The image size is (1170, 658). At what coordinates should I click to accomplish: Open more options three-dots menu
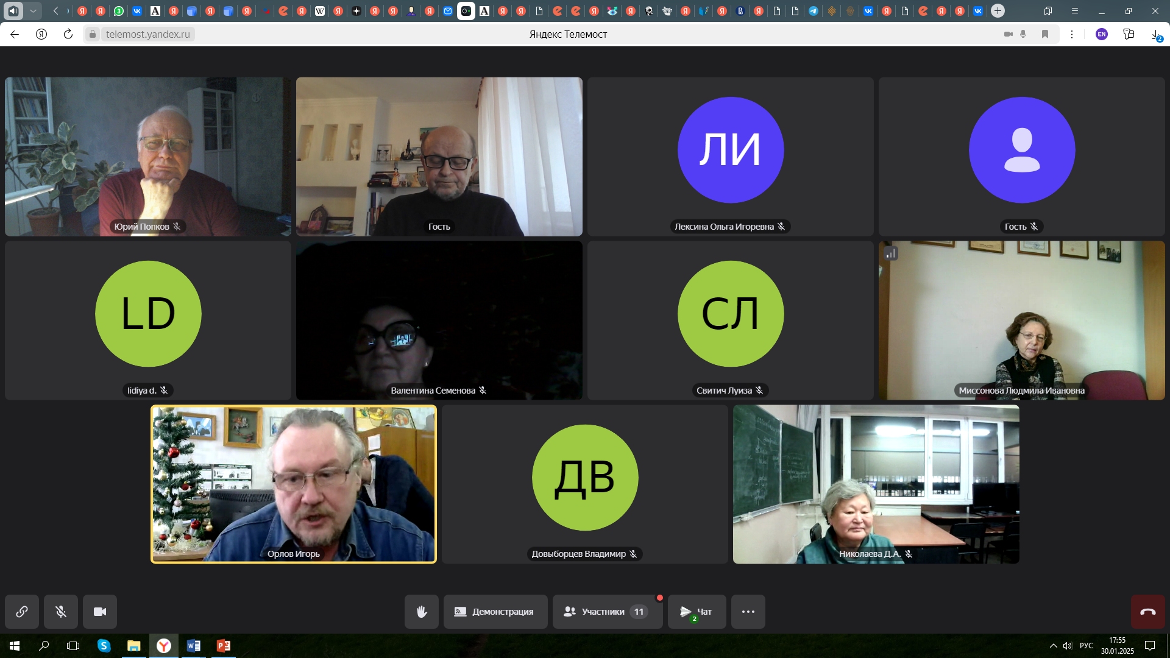click(x=748, y=612)
